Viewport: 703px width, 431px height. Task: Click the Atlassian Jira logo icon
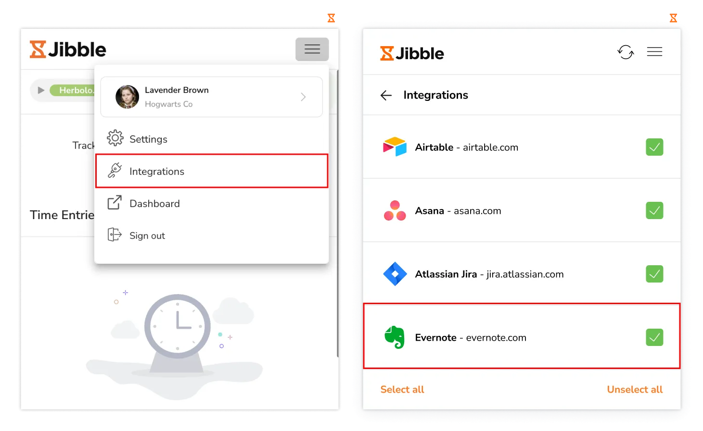coord(395,274)
